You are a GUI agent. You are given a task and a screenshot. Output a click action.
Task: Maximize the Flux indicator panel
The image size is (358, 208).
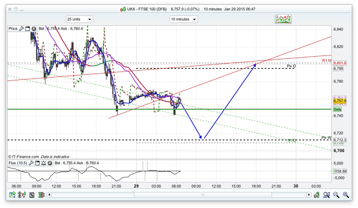coord(37,163)
